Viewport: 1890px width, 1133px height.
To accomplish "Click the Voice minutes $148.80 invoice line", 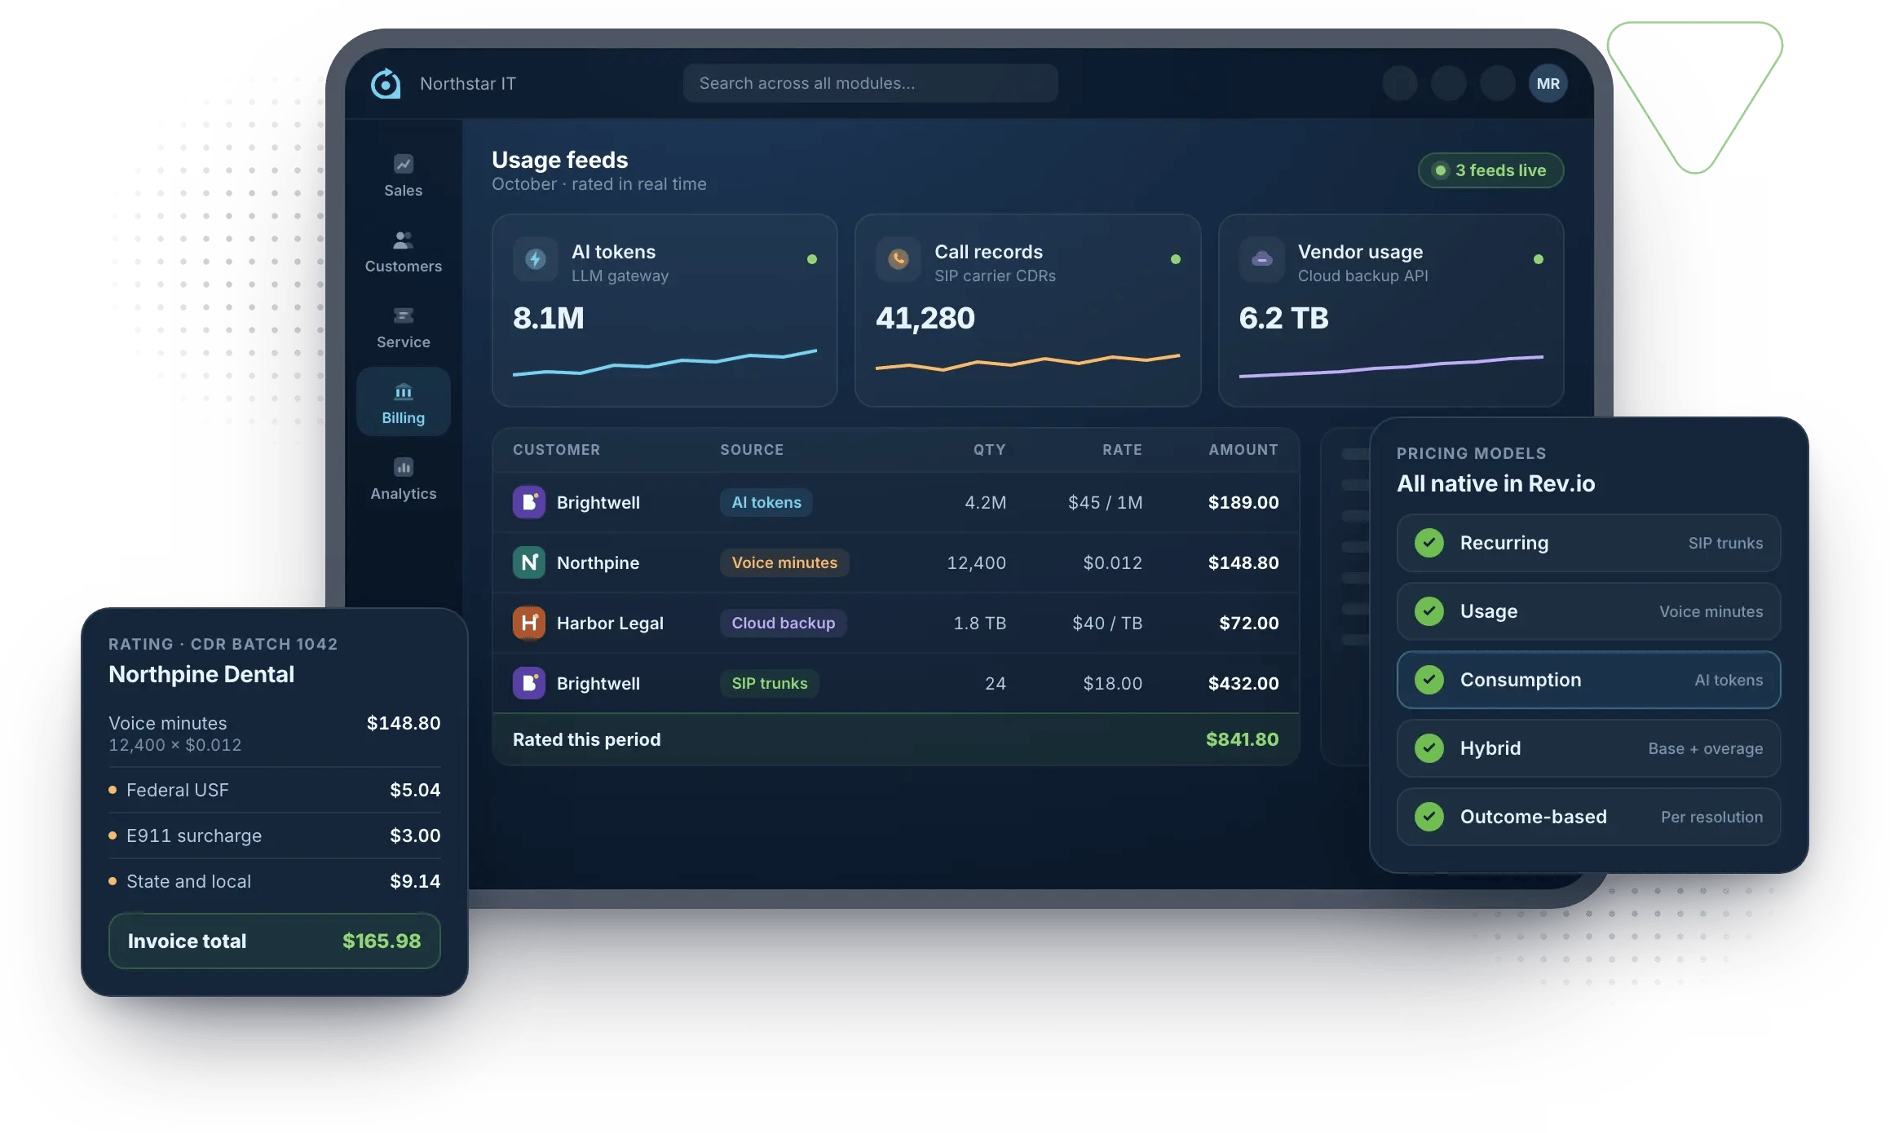I will click(x=274, y=733).
